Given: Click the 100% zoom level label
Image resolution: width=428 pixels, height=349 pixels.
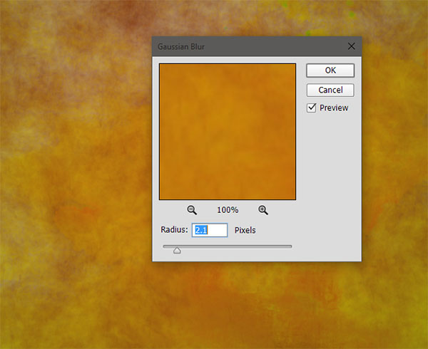Looking at the screenshot, I should click(228, 210).
